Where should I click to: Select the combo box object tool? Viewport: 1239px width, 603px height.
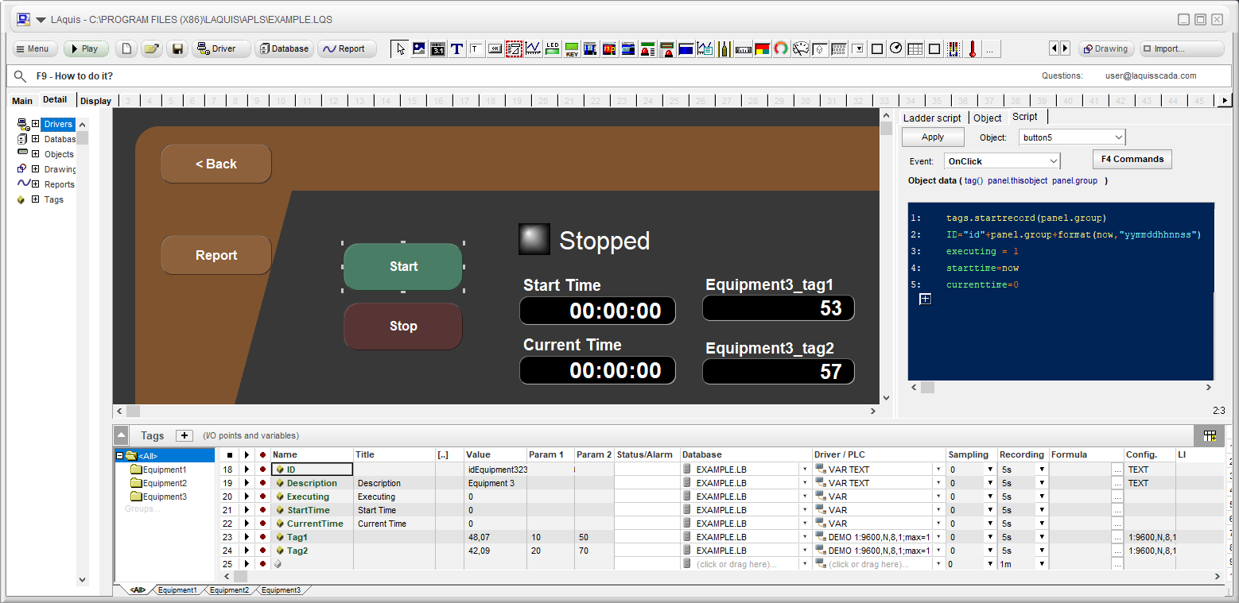pyautogui.click(x=858, y=48)
